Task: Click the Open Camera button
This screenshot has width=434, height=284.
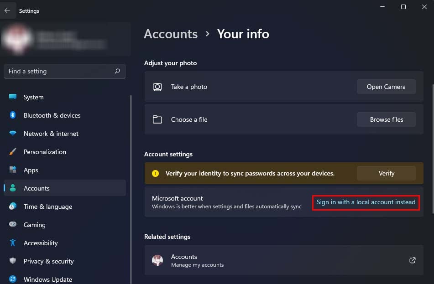Action: point(386,87)
